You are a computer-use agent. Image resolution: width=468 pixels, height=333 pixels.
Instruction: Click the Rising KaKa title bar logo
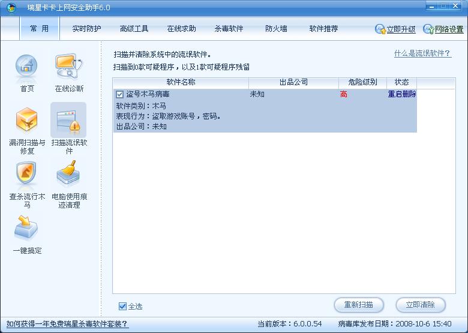tap(11, 8)
